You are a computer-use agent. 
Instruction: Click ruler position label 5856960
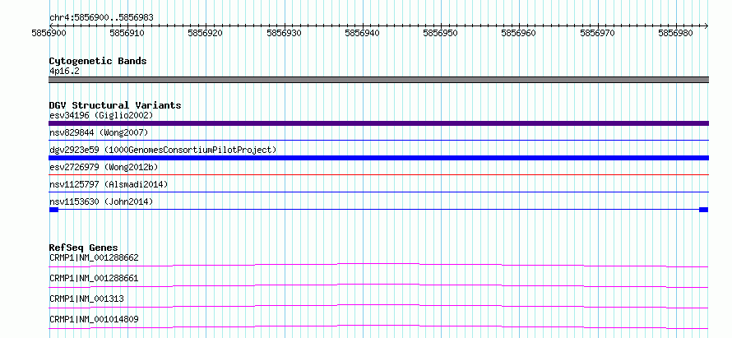point(519,33)
